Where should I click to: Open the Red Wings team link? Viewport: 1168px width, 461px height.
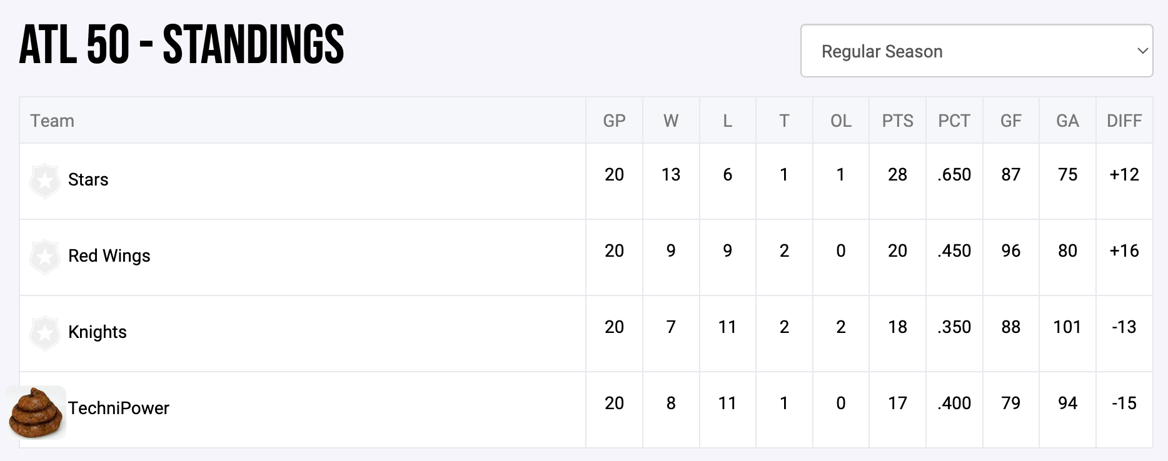point(109,256)
